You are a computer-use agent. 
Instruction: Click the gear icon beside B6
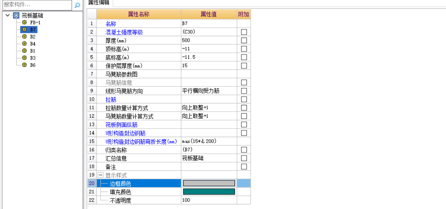[24, 65]
